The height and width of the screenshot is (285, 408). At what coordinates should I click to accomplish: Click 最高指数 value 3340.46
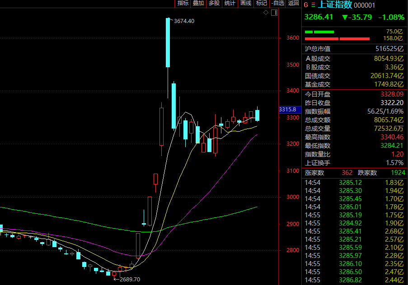click(x=392, y=137)
